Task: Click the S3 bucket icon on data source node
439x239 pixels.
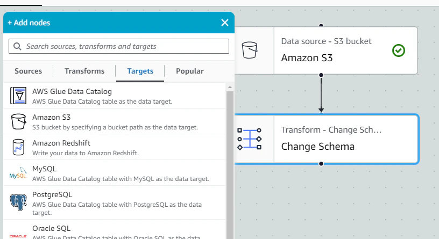Action: coord(250,50)
